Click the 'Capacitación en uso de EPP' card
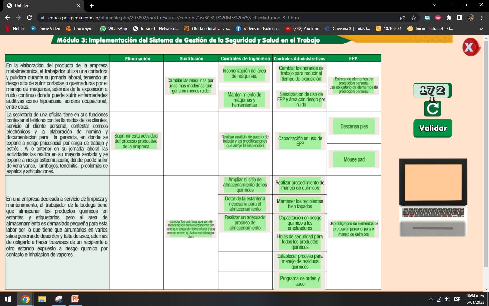Image resolution: width=489 pixels, height=306 pixels. [300, 141]
